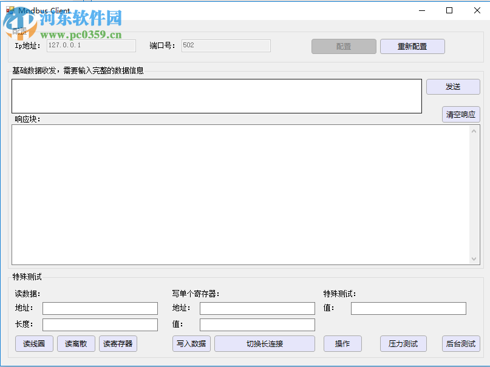Click the 读离散 (Read Discrete) button
This screenshot has height=367, width=490.
point(76,343)
